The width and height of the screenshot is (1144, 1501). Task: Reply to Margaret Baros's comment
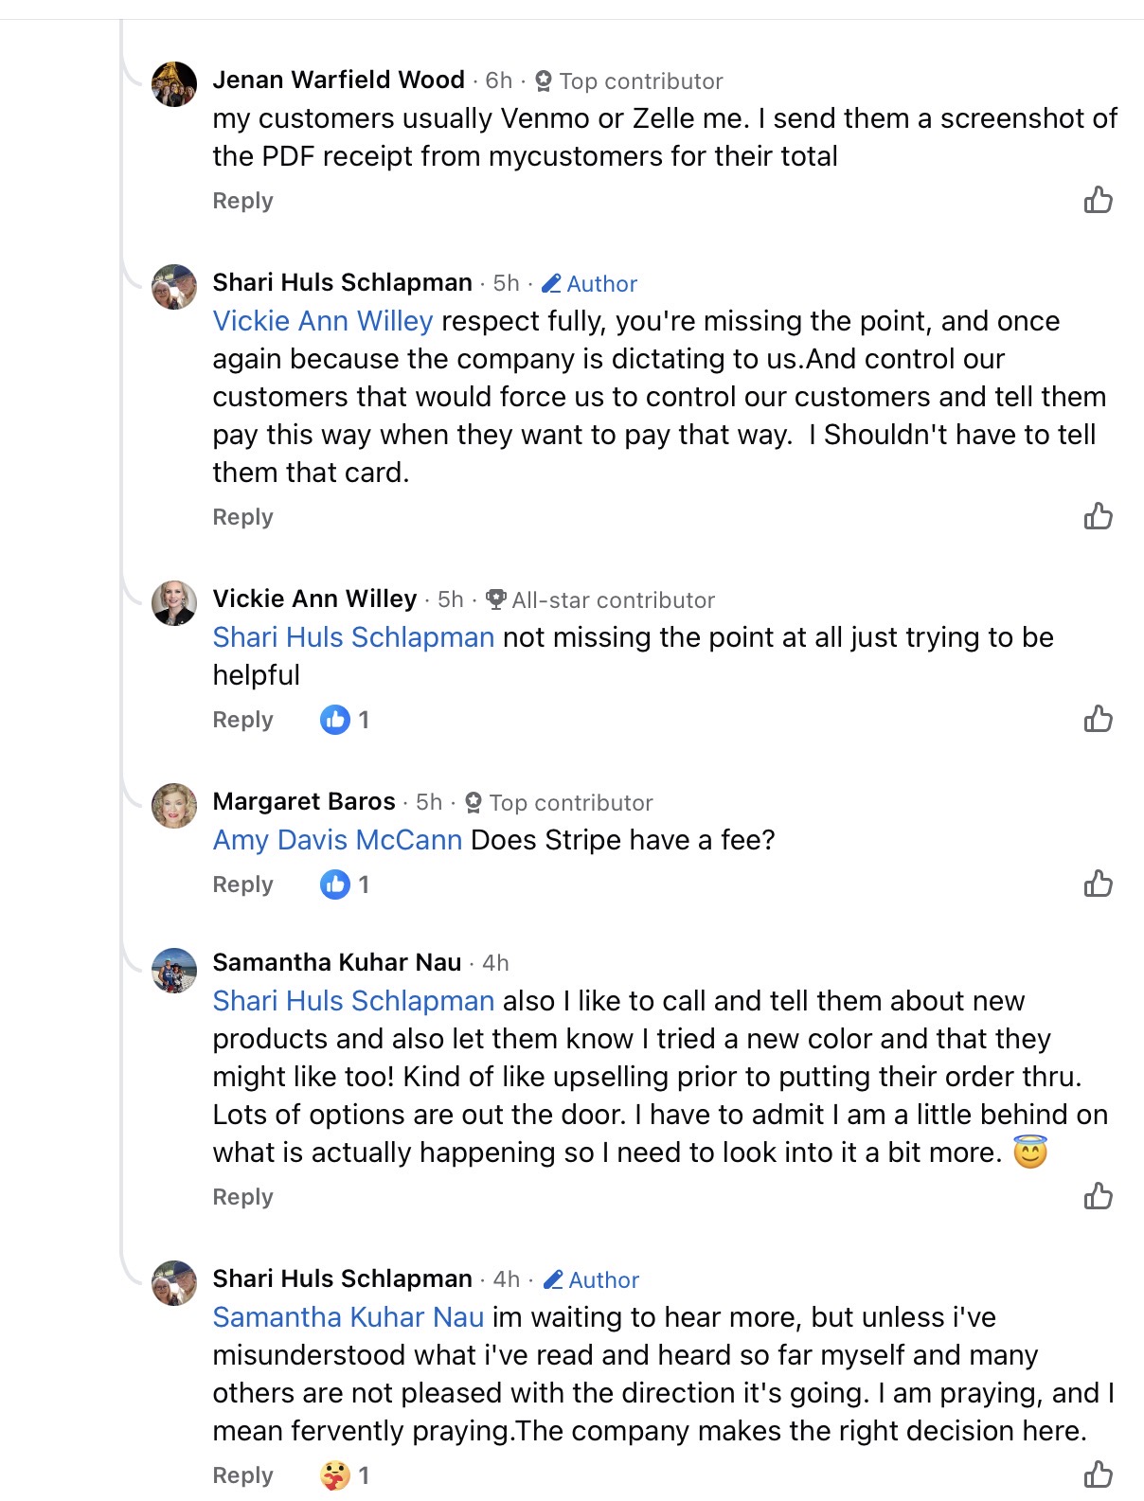tap(242, 885)
